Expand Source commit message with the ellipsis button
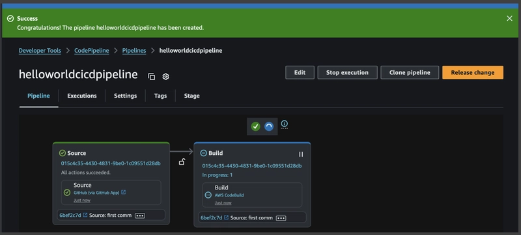Image resolution: width=521 pixels, height=235 pixels. [140, 215]
